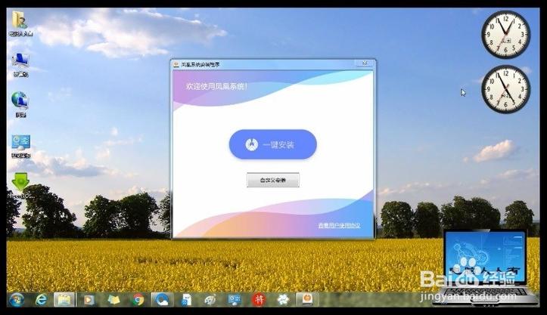Click the lower analog clock gadget
The width and height of the screenshot is (547, 315).
[505, 89]
